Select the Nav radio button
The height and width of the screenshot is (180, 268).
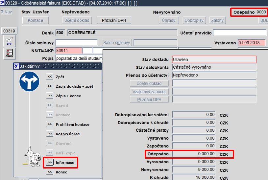point(2,12)
